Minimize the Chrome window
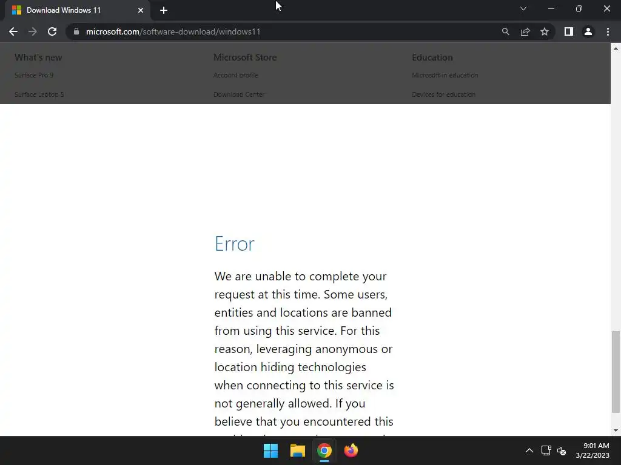This screenshot has width=621, height=465. point(551,8)
